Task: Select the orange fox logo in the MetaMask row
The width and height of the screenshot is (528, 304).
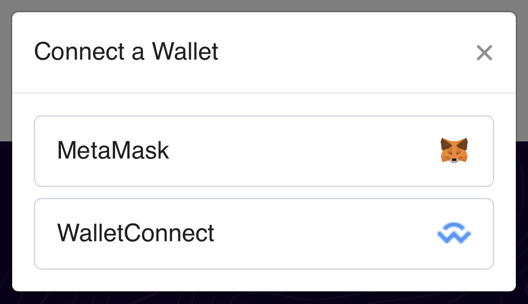Action: (x=454, y=150)
